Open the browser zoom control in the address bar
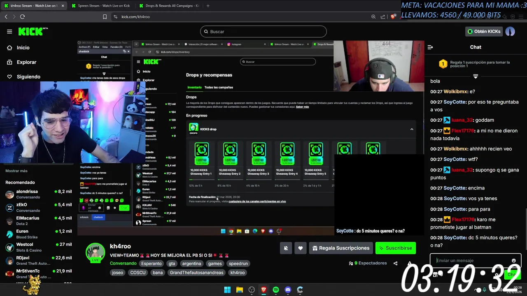 (373, 17)
